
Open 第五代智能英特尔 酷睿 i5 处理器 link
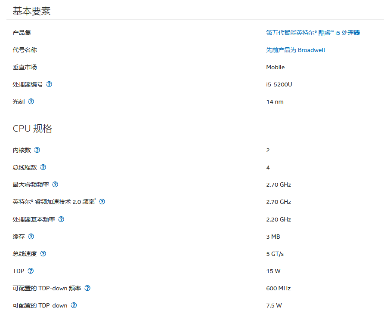pyautogui.click(x=313, y=33)
